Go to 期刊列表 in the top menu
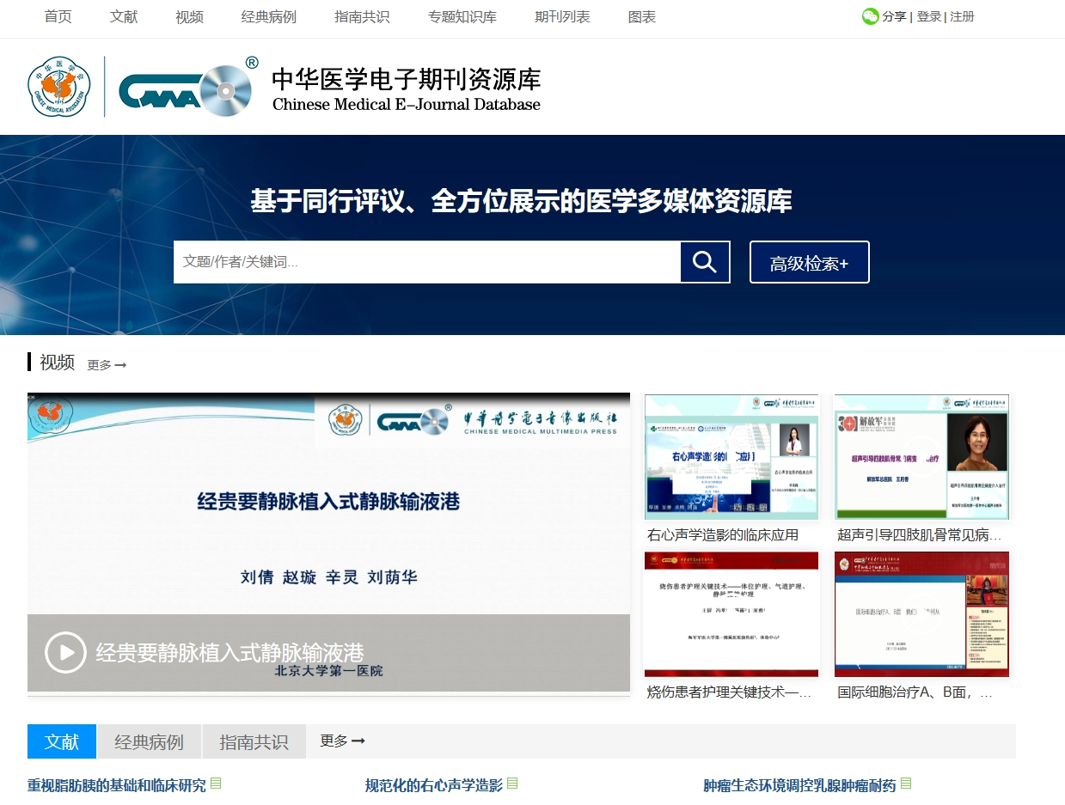The width and height of the screenshot is (1065, 805). [x=562, y=17]
